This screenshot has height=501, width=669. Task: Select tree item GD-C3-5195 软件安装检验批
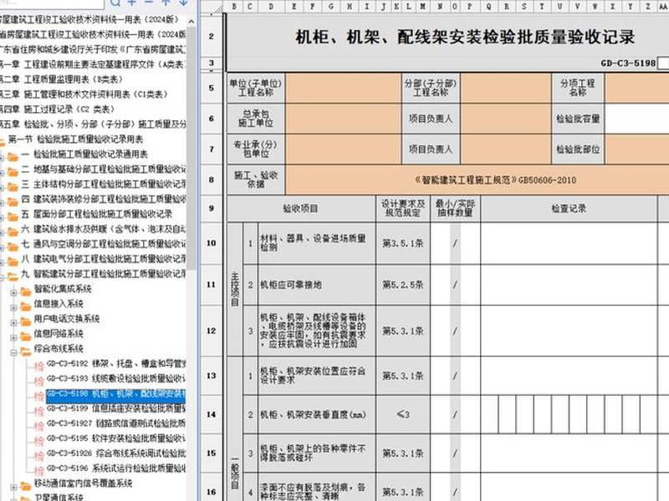tap(116, 438)
